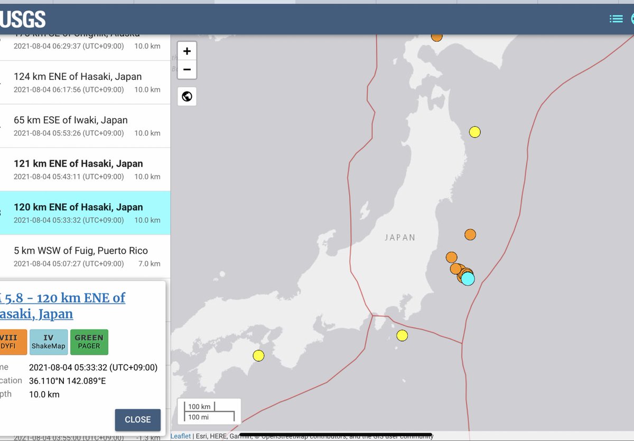Viewport: 634px width, 441px height.
Task: Click the JAPAN map label
Action: click(400, 238)
